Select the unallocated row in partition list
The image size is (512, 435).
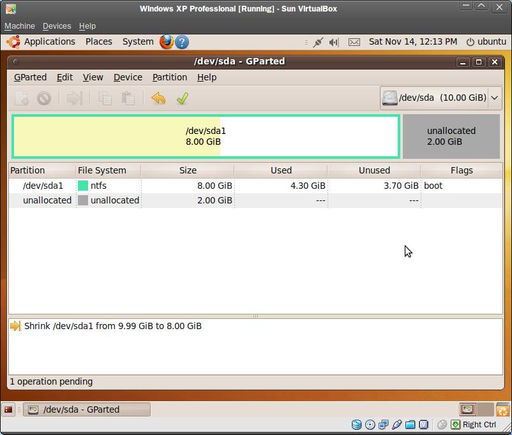[x=255, y=200]
